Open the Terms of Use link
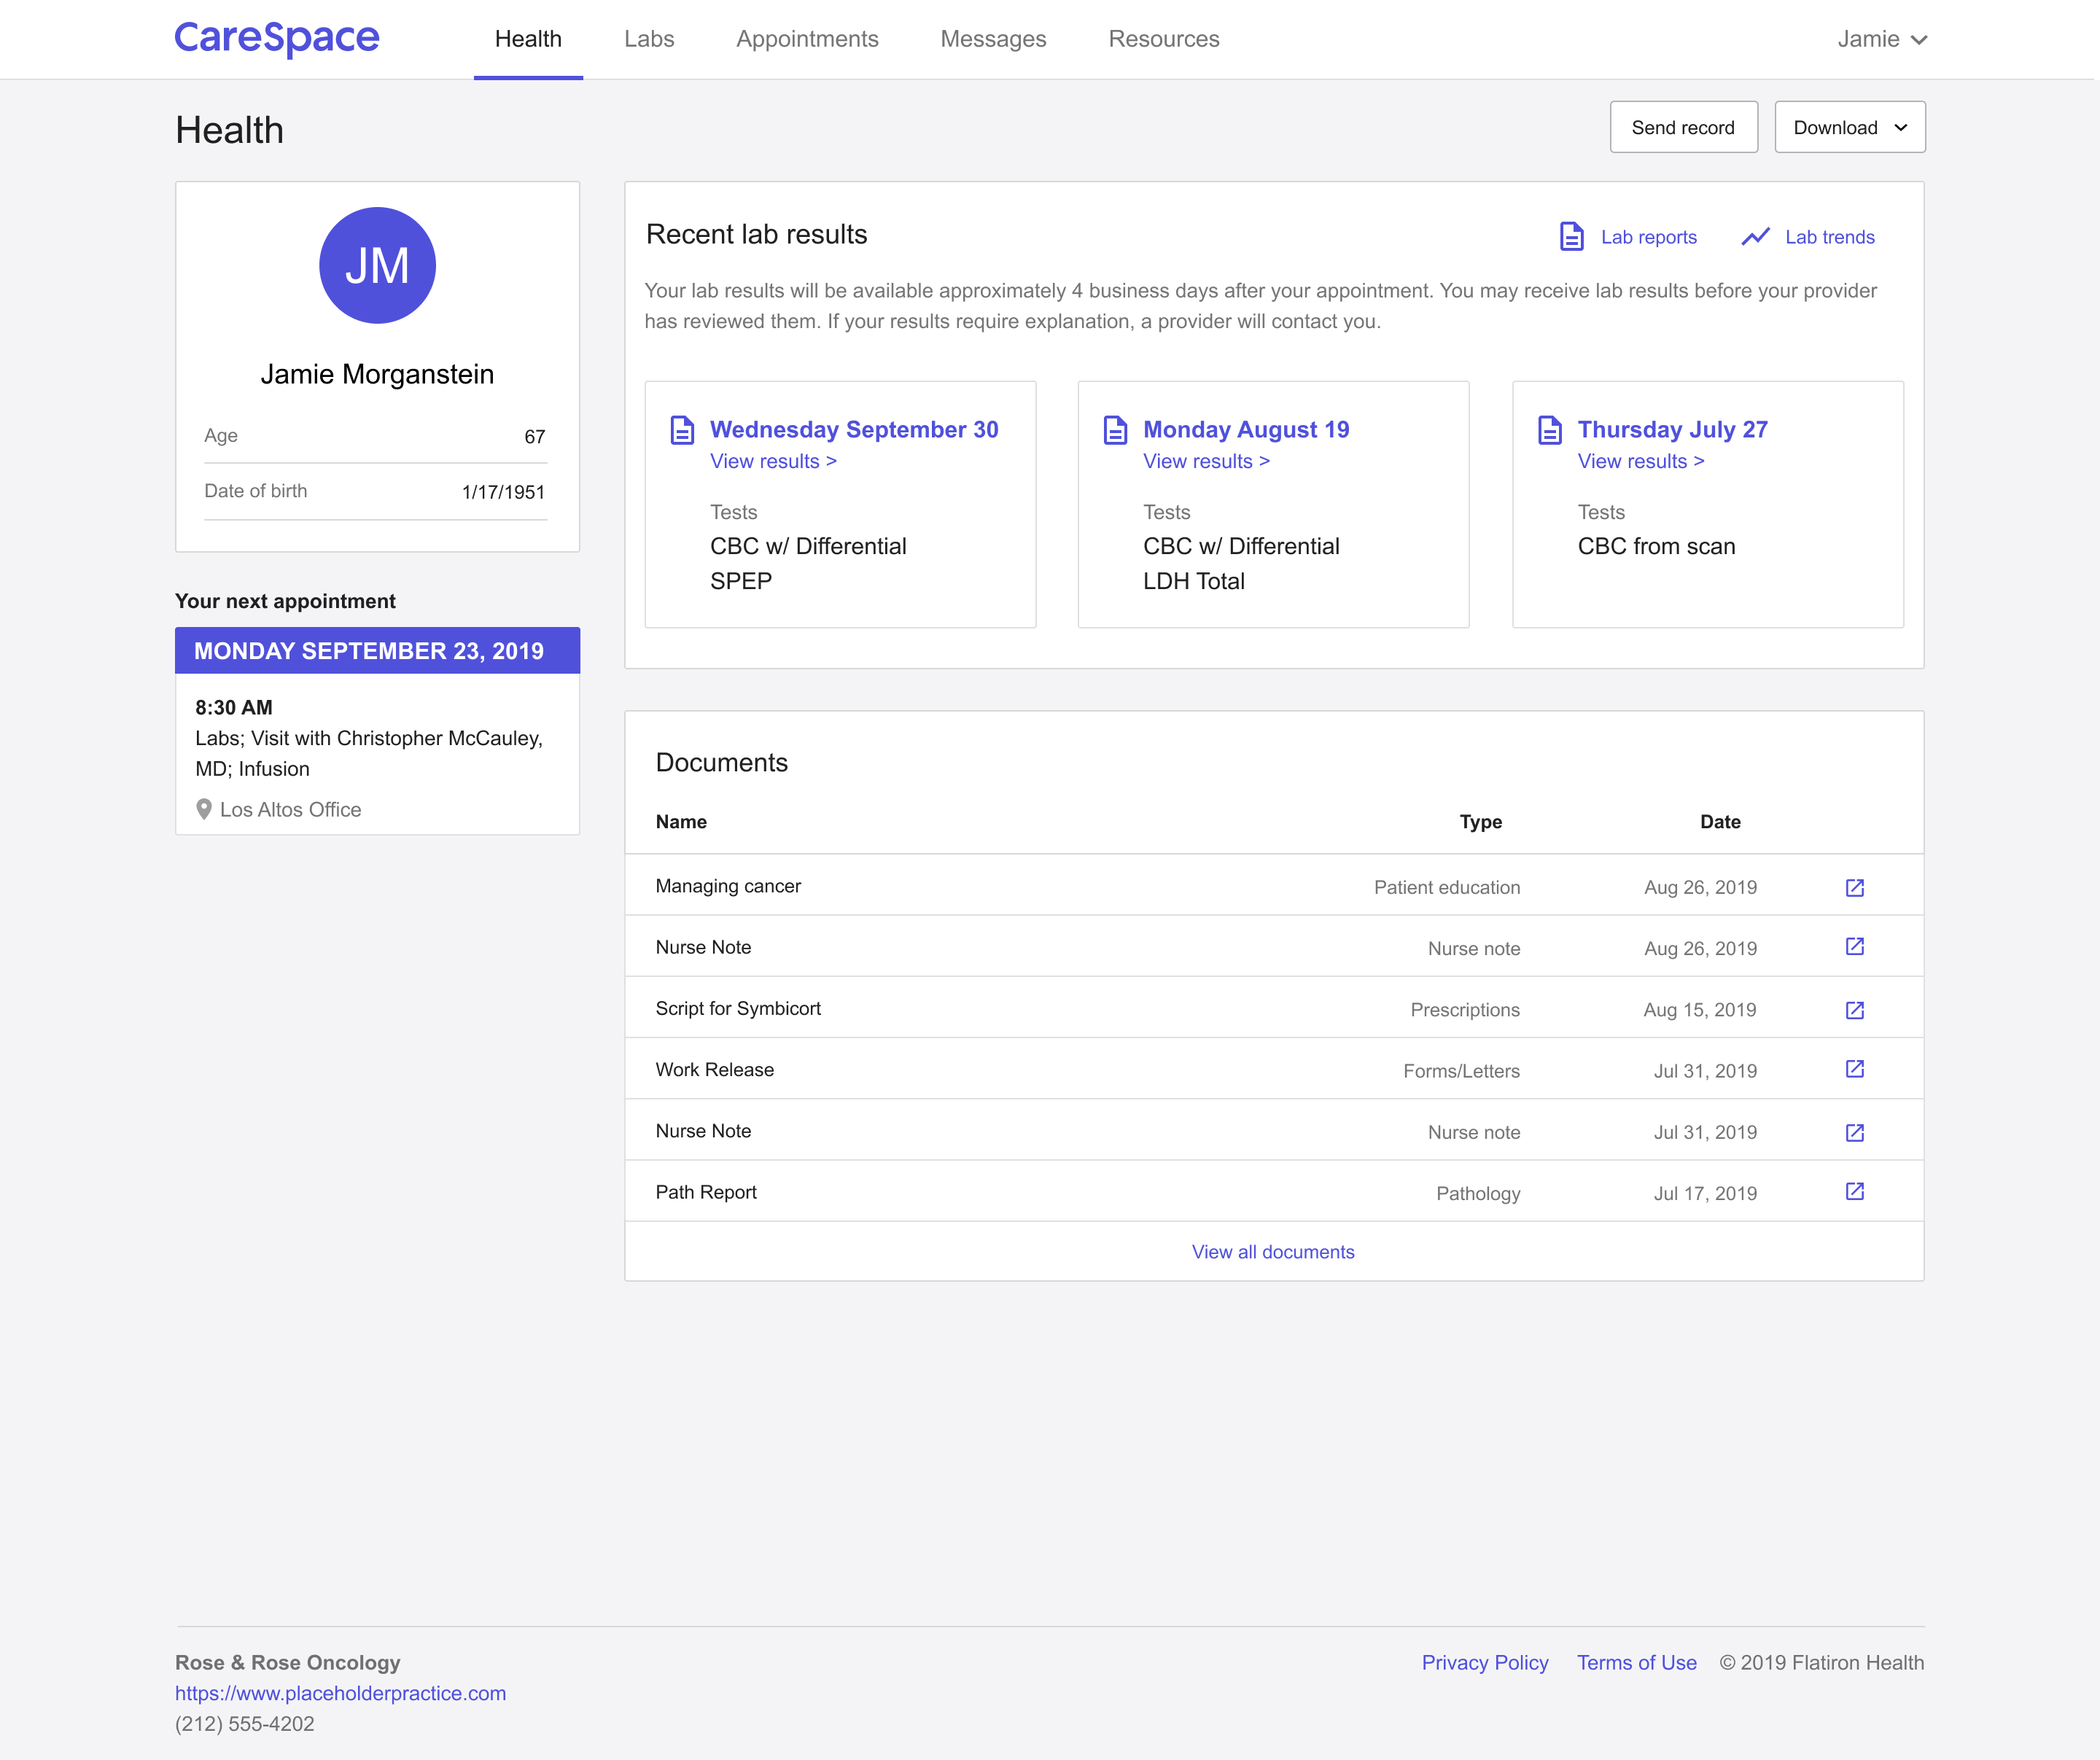2100x1760 pixels. (x=1636, y=1662)
